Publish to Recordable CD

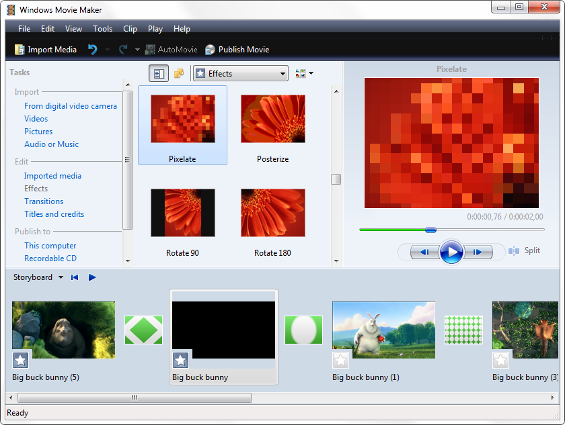(50, 258)
